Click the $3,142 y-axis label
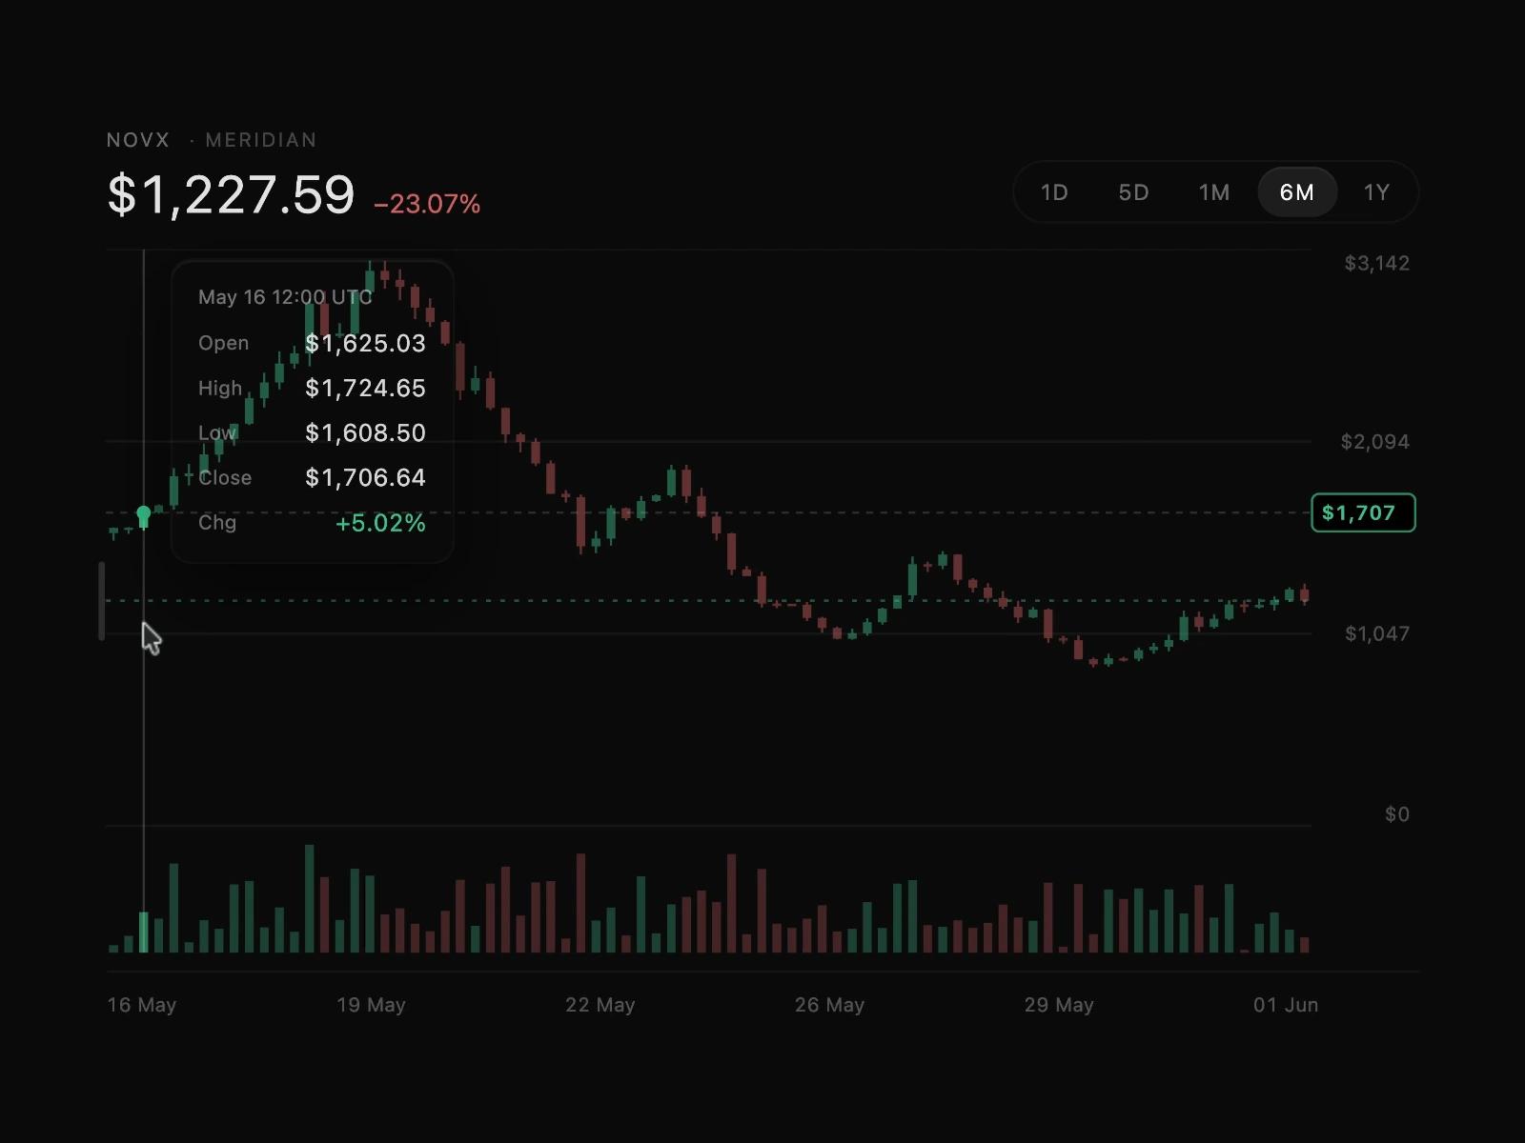This screenshot has height=1143, width=1525. click(x=1376, y=263)
